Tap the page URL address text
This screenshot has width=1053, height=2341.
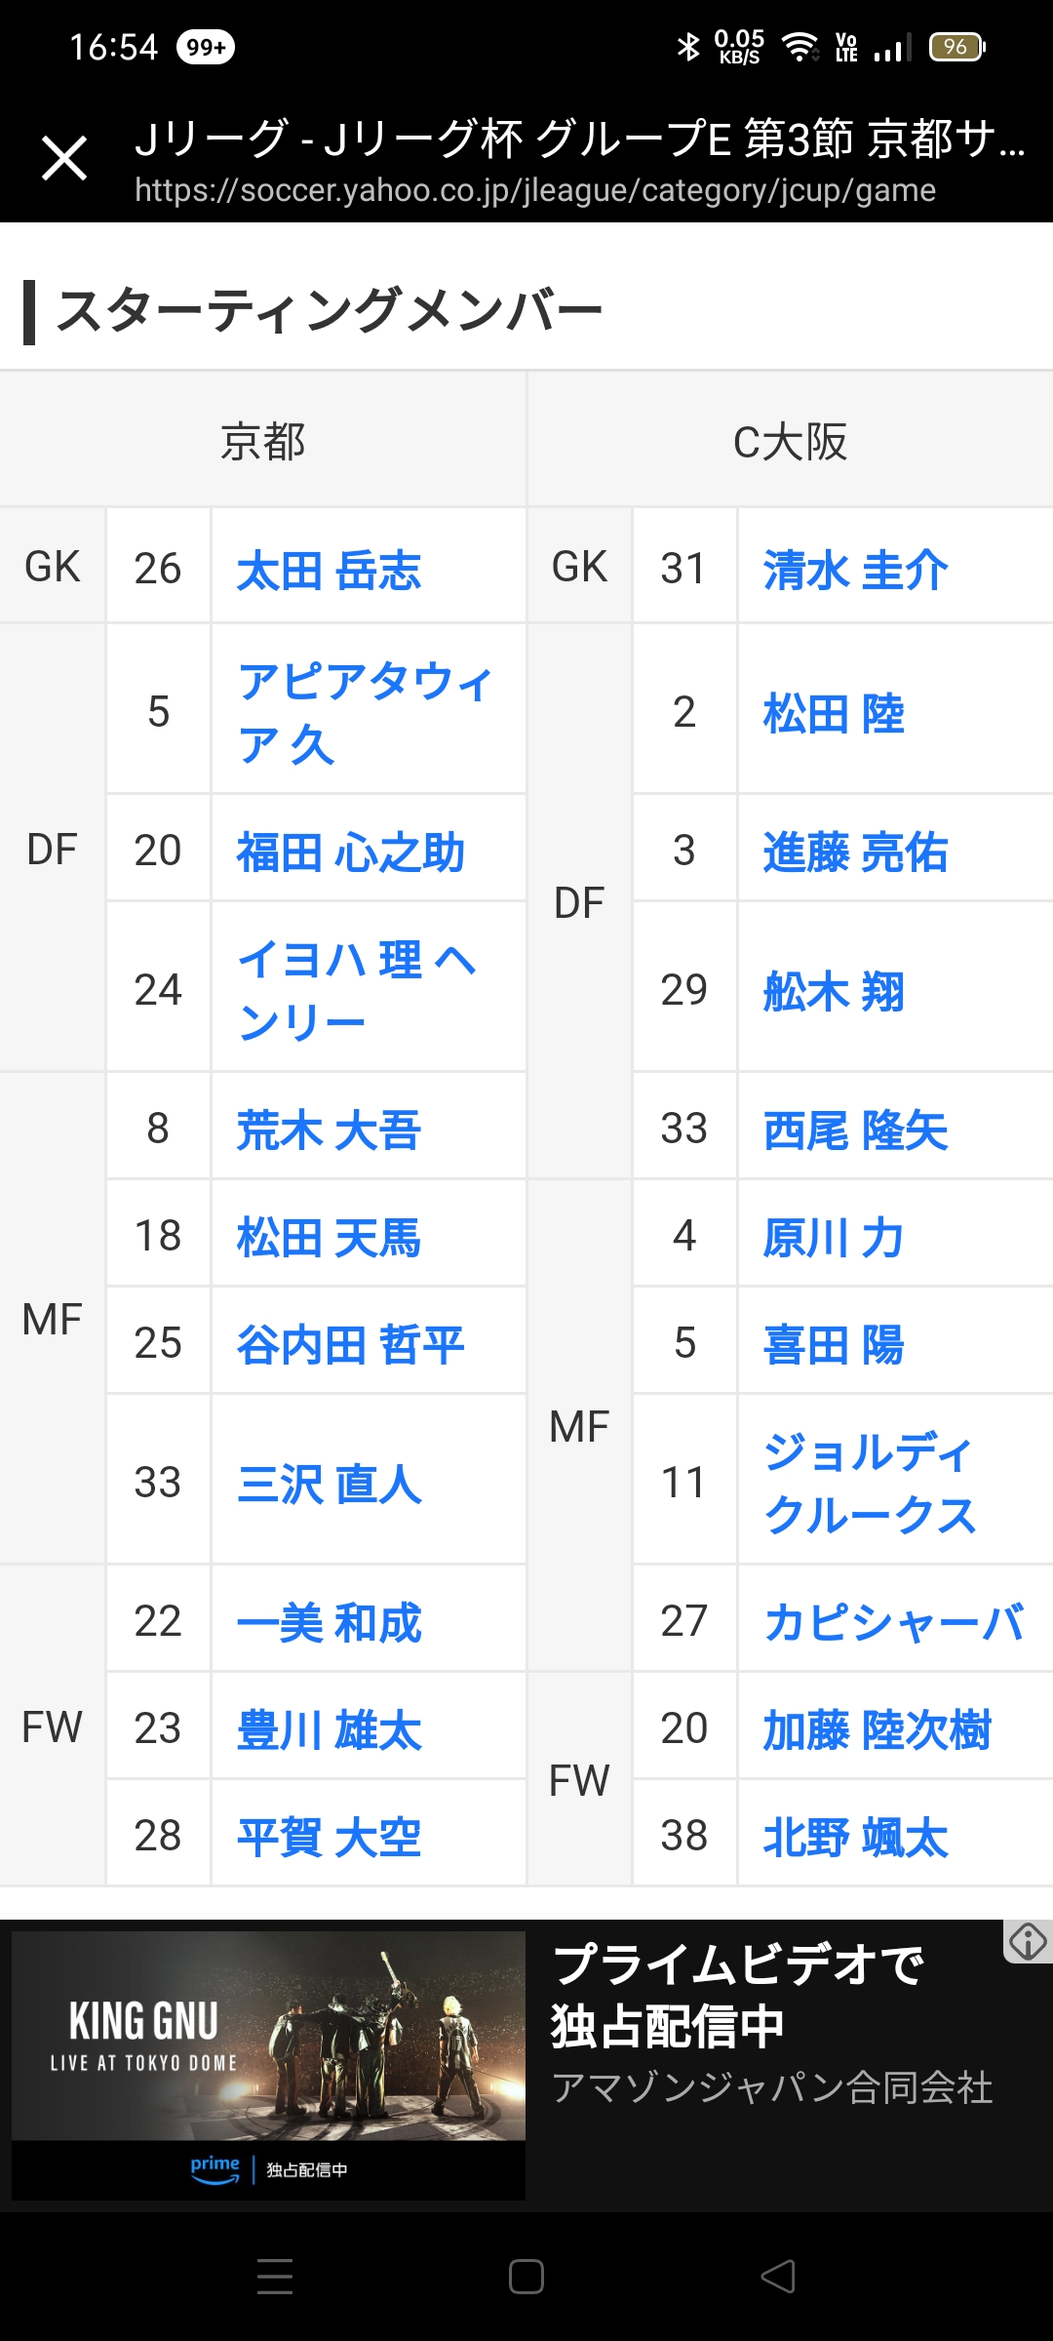coord(535,190)
